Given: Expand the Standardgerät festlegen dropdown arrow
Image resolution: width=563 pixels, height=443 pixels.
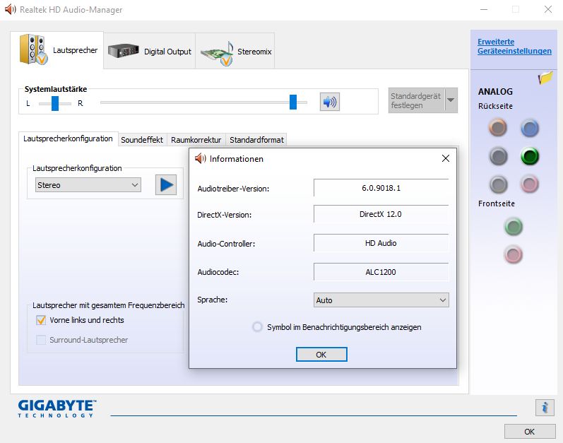Looking at the screenshot, I should [451, 100].
